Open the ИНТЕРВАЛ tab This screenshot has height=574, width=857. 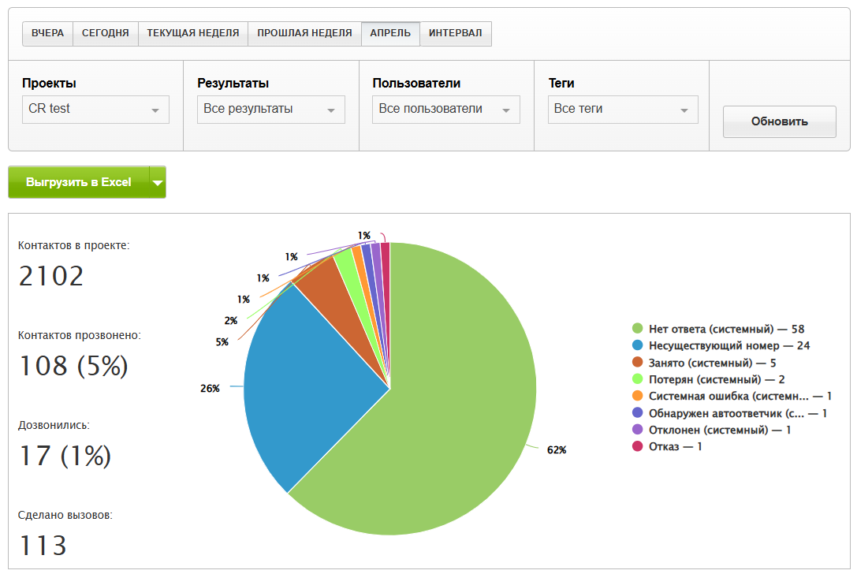coord(456,34)
